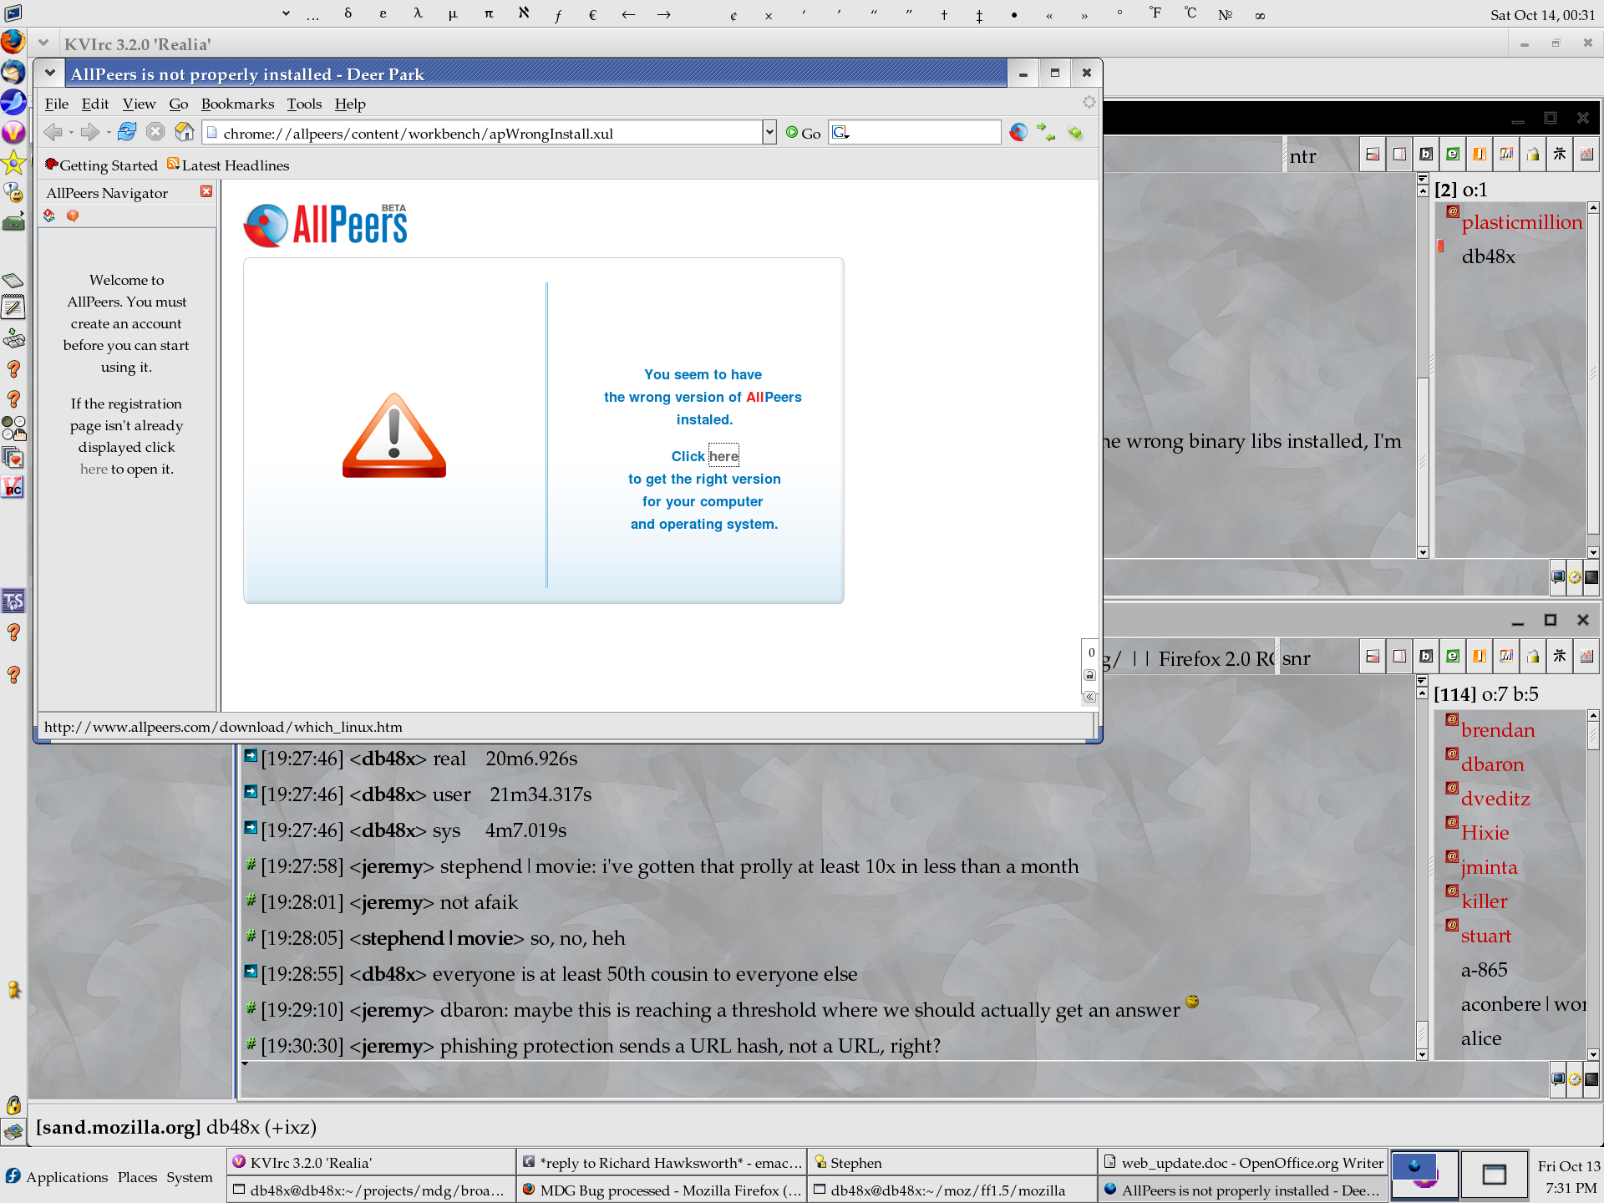Image resolution: width=1604 pixels, height=1203 pixels.
Task: Open the Help menu in Deer Park
Action: 350,104
